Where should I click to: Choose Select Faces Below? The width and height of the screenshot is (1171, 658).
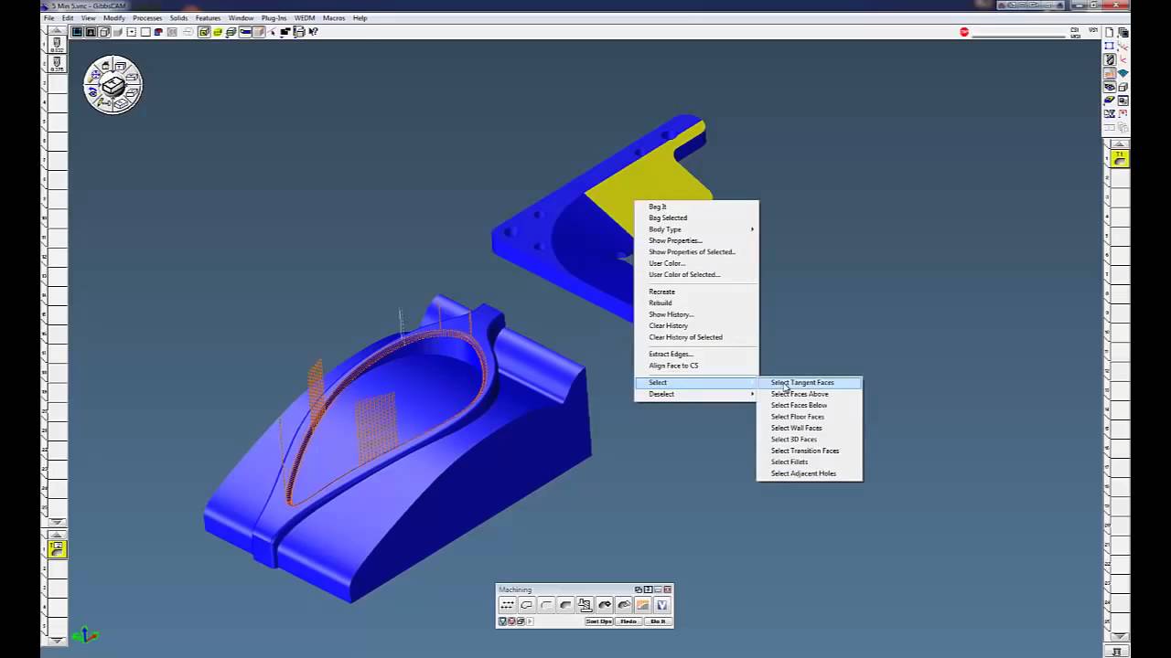point(809,405)
